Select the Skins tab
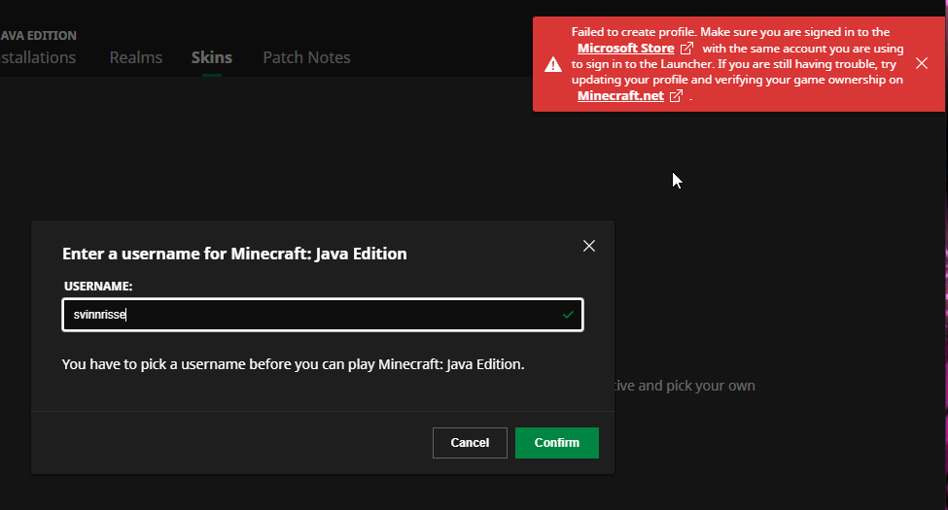The image size is (948, 510). tap(212, 57)
